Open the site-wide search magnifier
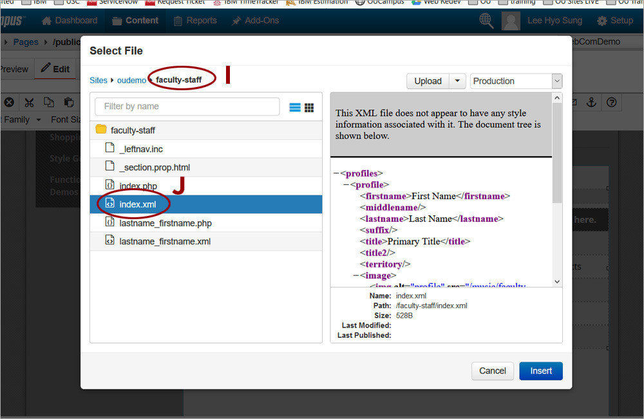Screen dimensions: 644x419 [487, 20]
